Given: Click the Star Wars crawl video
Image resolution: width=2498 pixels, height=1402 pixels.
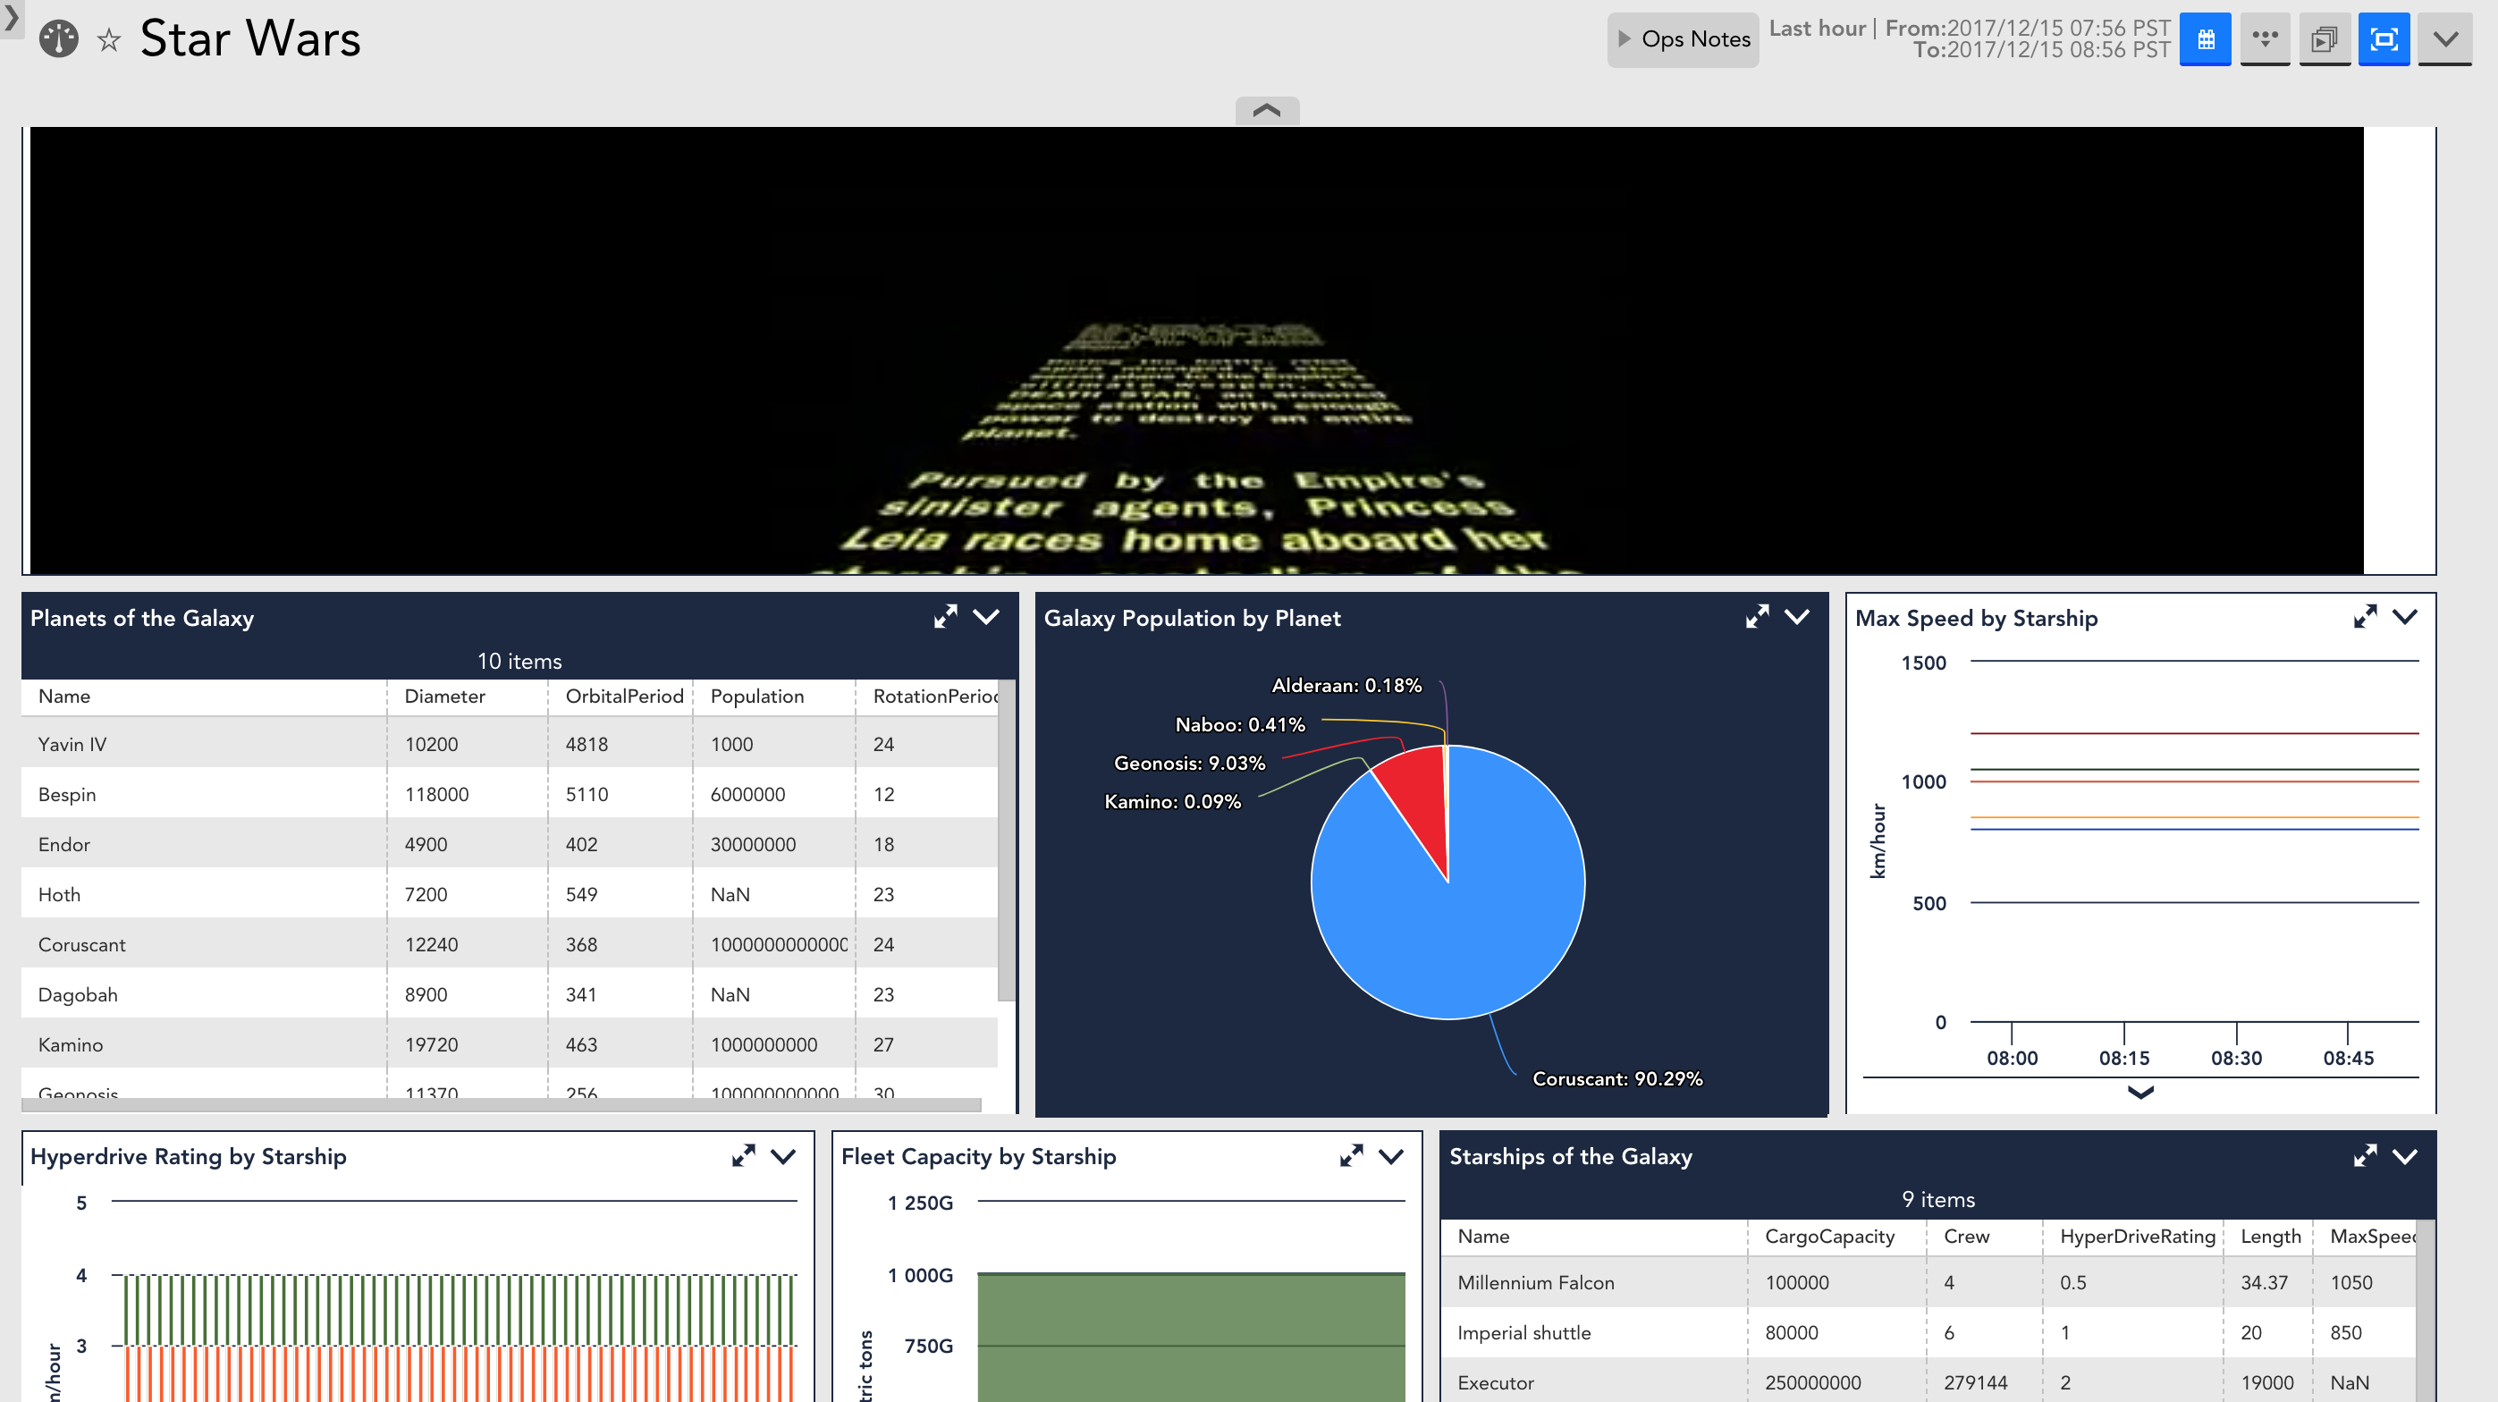Looking at the screenshot, I should point(1195,350).
